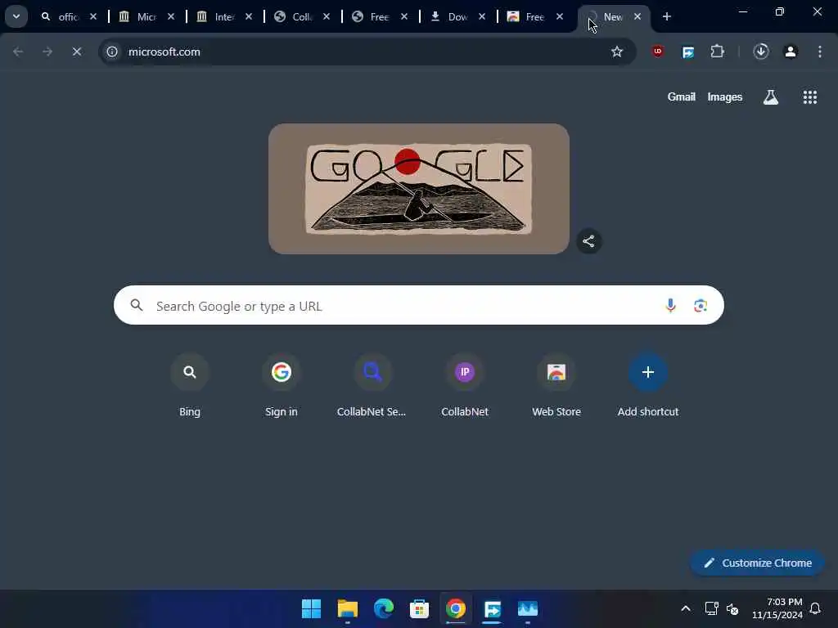Open the taskbar clock showing 7:03 PM
The image size is (838, 628).
pos(777,608)
